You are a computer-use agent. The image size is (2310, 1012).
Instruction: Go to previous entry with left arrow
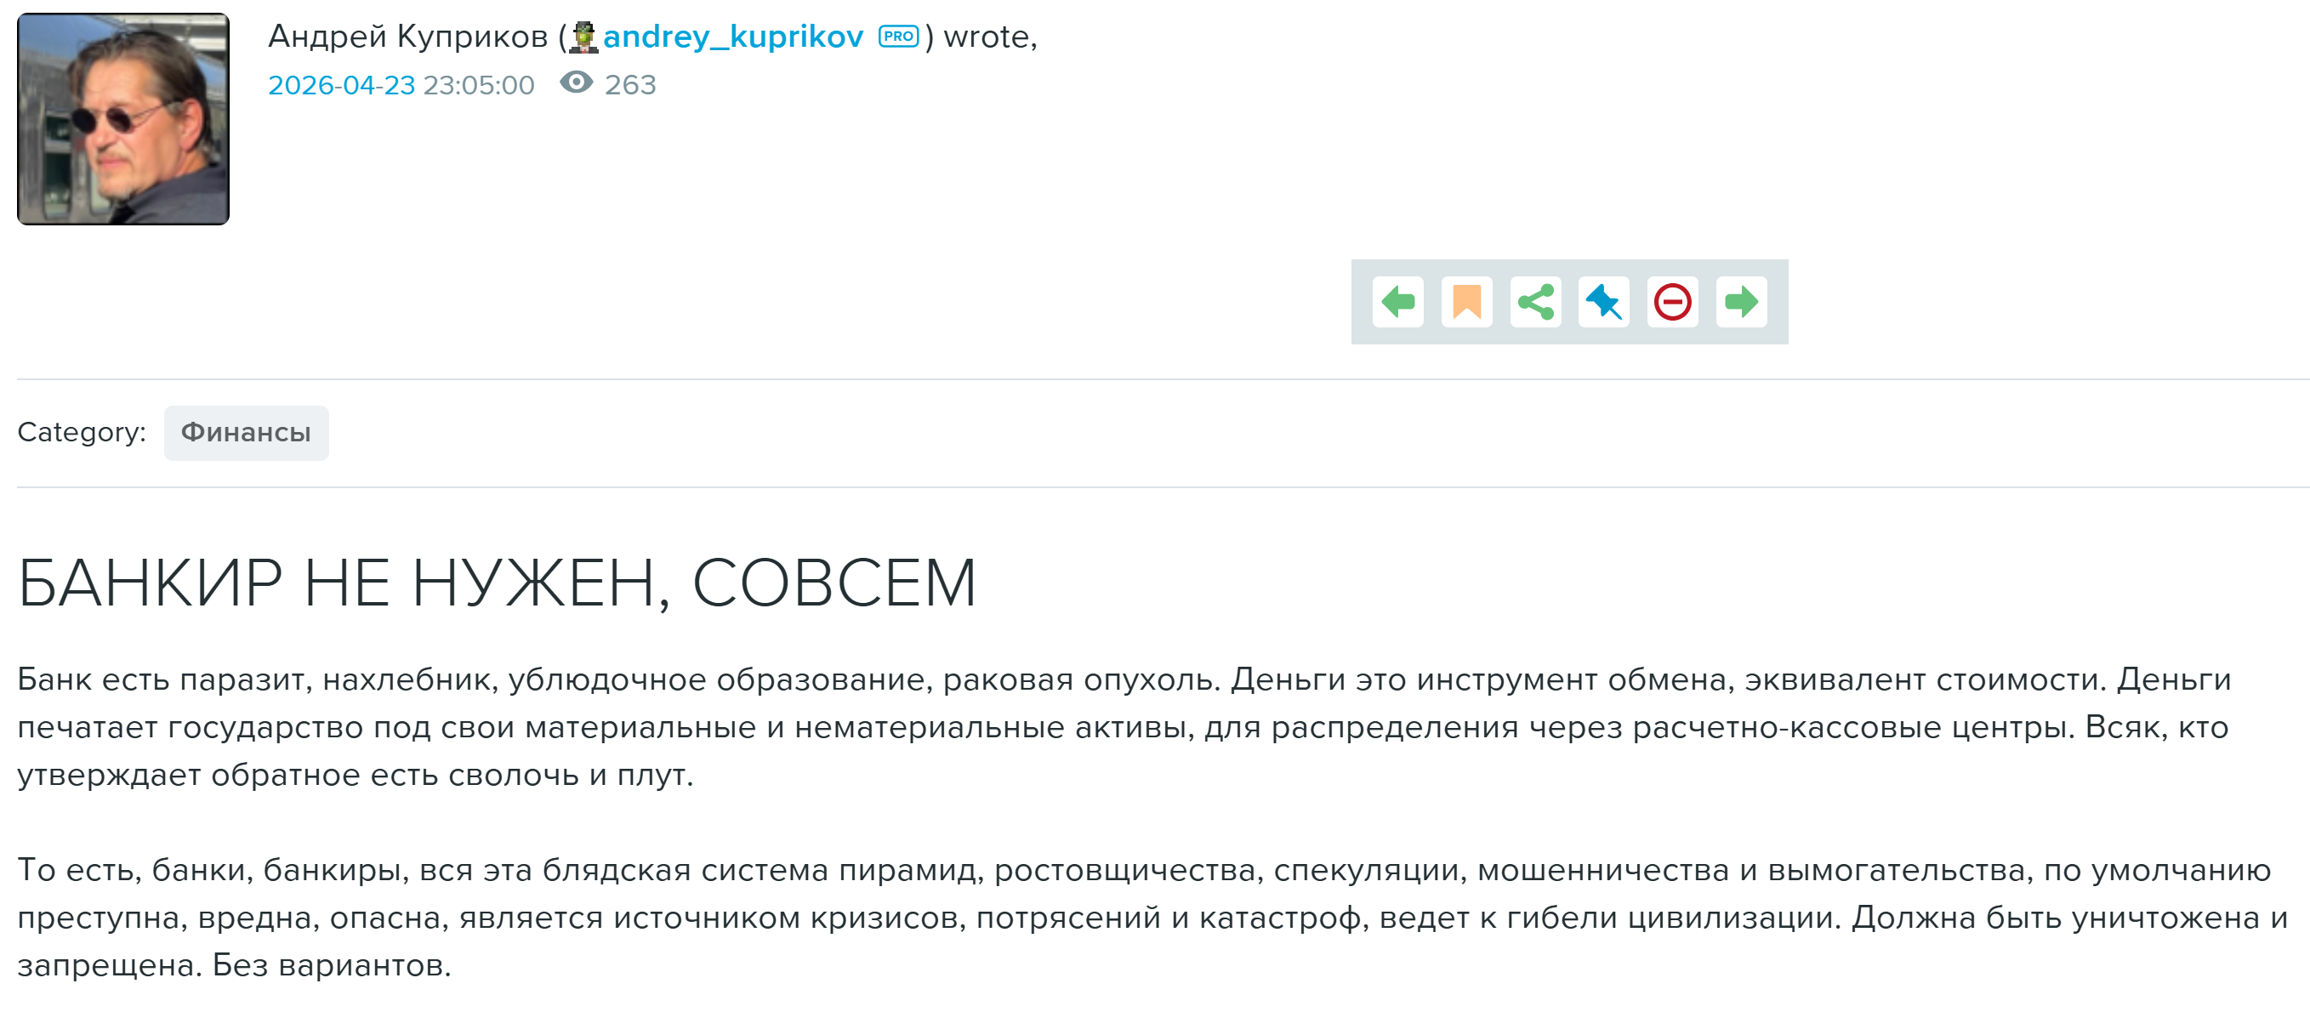1397,302
